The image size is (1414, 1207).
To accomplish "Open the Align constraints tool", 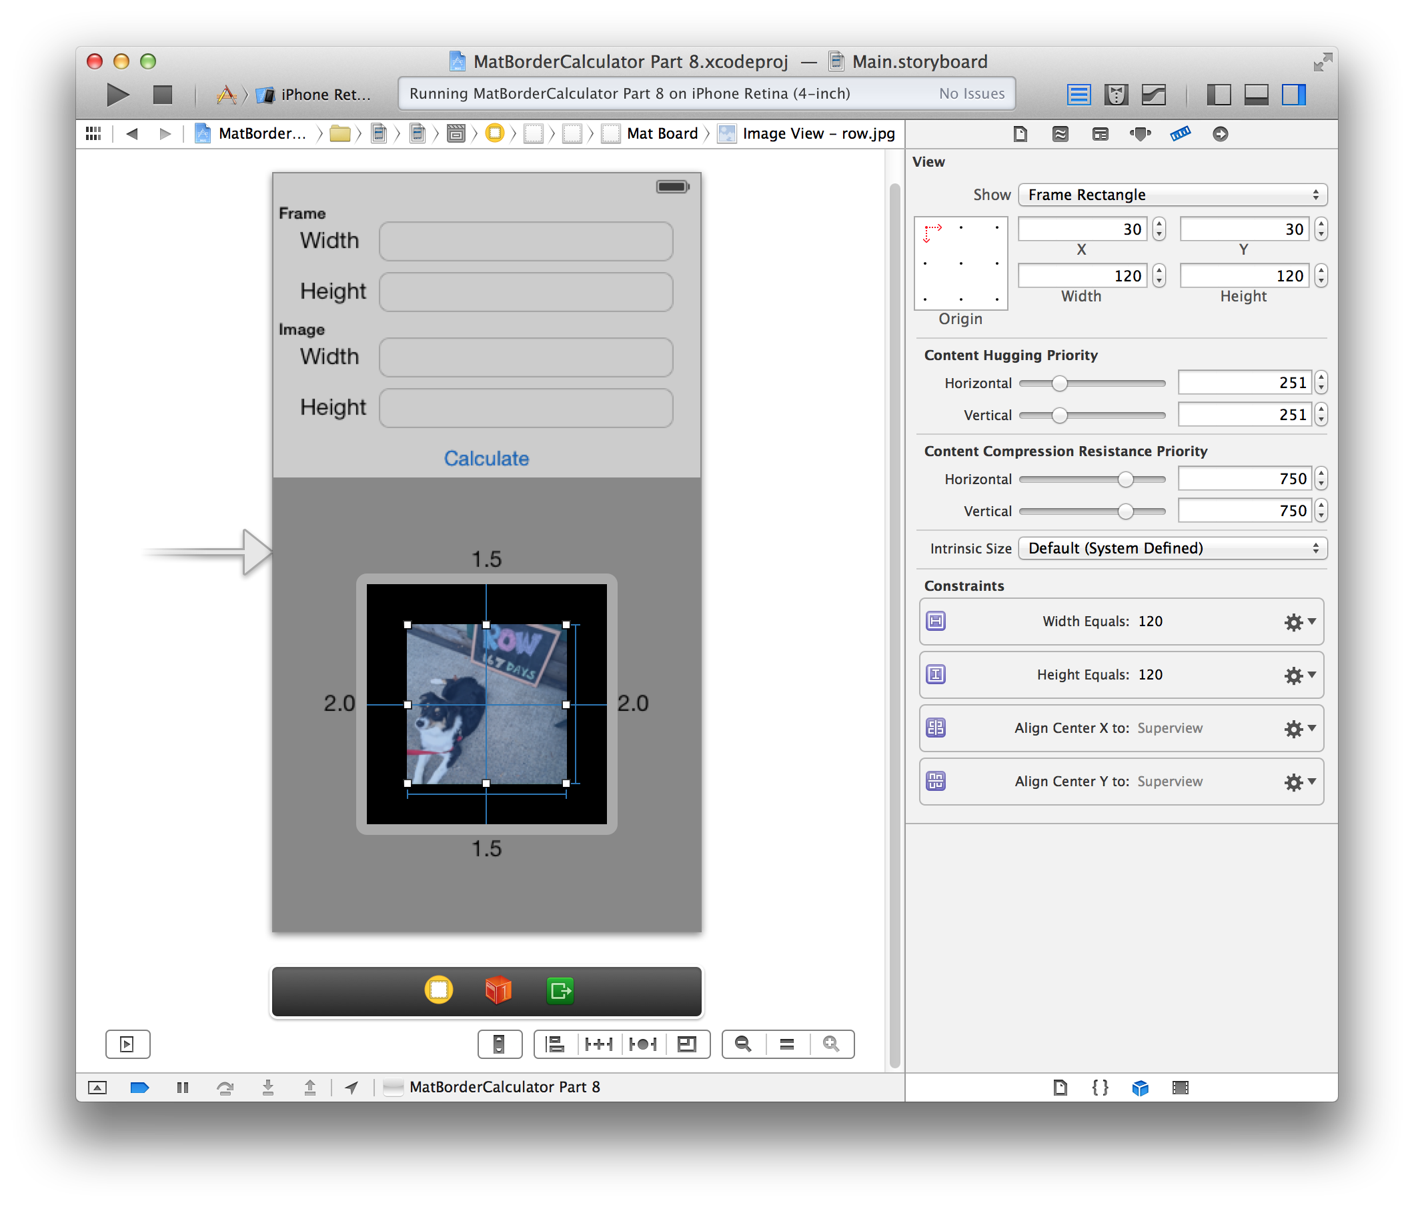I will point(554,1044).
